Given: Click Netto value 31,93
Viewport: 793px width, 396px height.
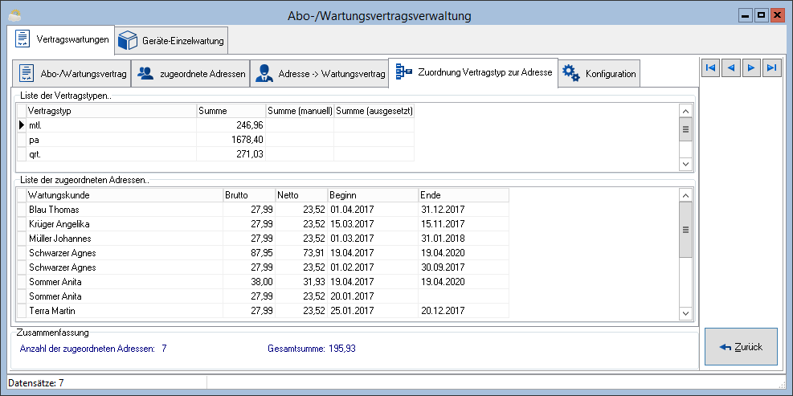Looking at the screenshot, I should [313, 282].
